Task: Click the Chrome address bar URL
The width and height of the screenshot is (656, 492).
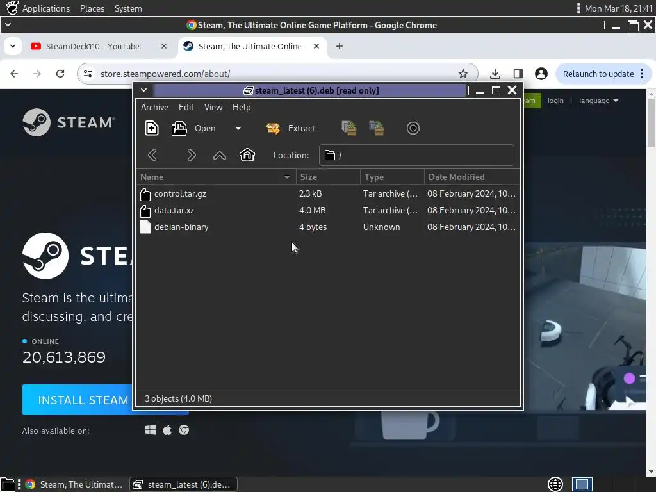Action: pyautogui.click(x=165, y=74)
